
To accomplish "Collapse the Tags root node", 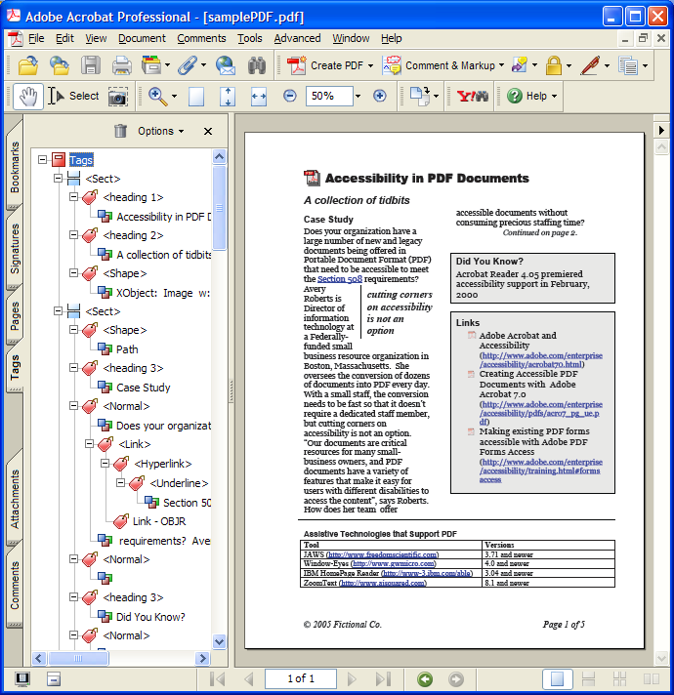I will (x=43, y=159).
